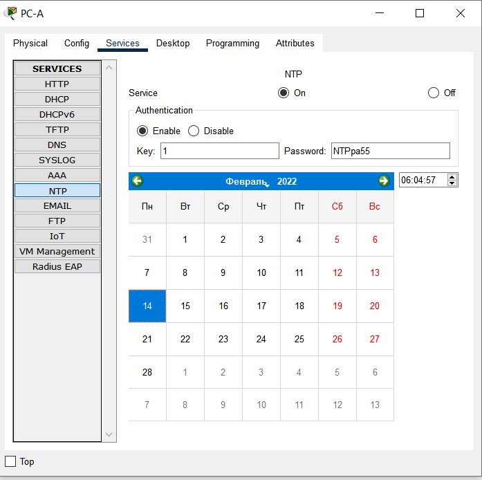Click the time field 06:04:57
Screen dimensions: 482x480
pyautogui.click(x=423, y=180)
